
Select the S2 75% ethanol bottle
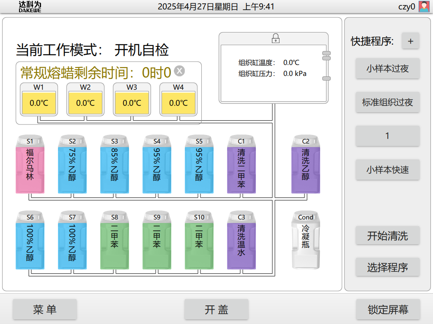(72, 165)
